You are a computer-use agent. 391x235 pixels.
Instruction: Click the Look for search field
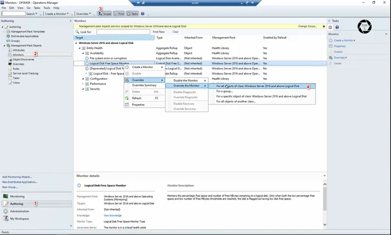(122, 32)
